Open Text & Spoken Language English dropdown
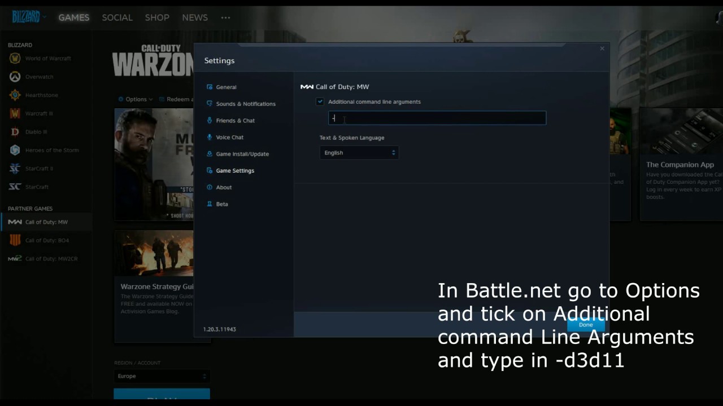This screenshot has height=406, width=723. [x=359, y=153]
